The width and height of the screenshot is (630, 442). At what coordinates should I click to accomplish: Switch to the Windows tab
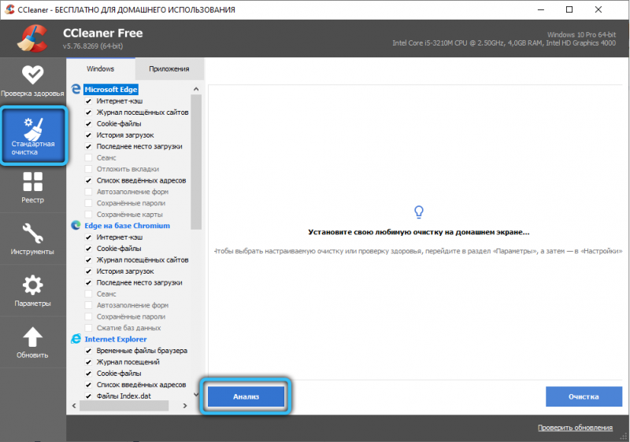pyautogui.click(x=101, y=69)
